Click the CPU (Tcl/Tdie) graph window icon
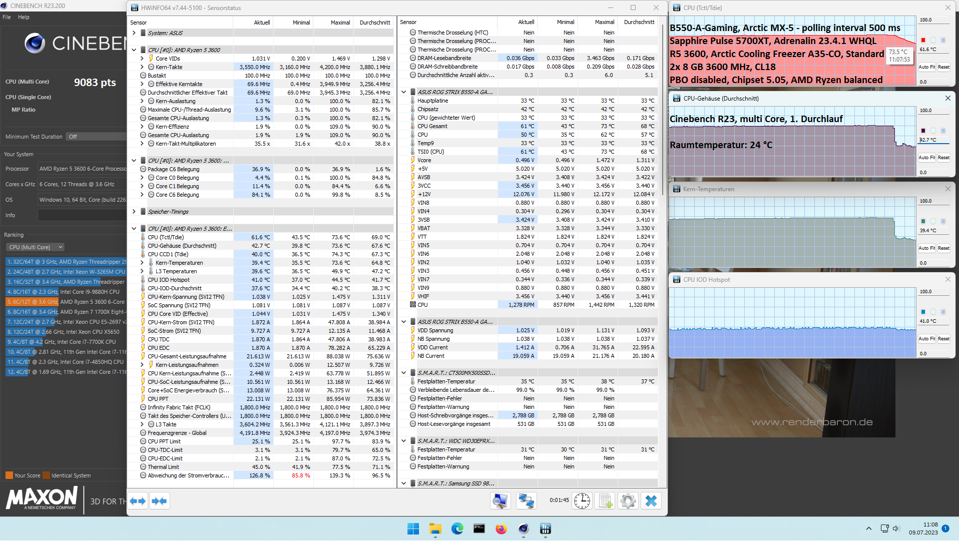 pyautogui.click(x=677, y=8)
